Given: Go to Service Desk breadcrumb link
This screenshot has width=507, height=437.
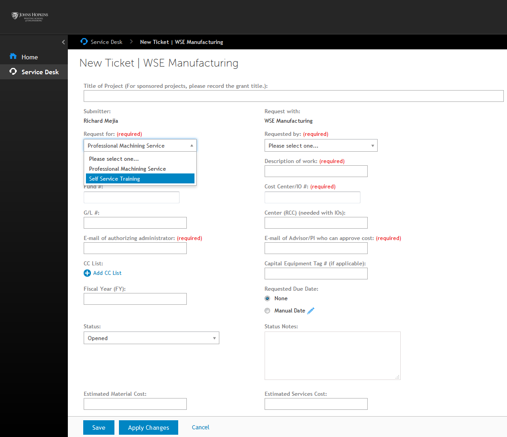Looking at the screenshot, I should click(106, 42).
